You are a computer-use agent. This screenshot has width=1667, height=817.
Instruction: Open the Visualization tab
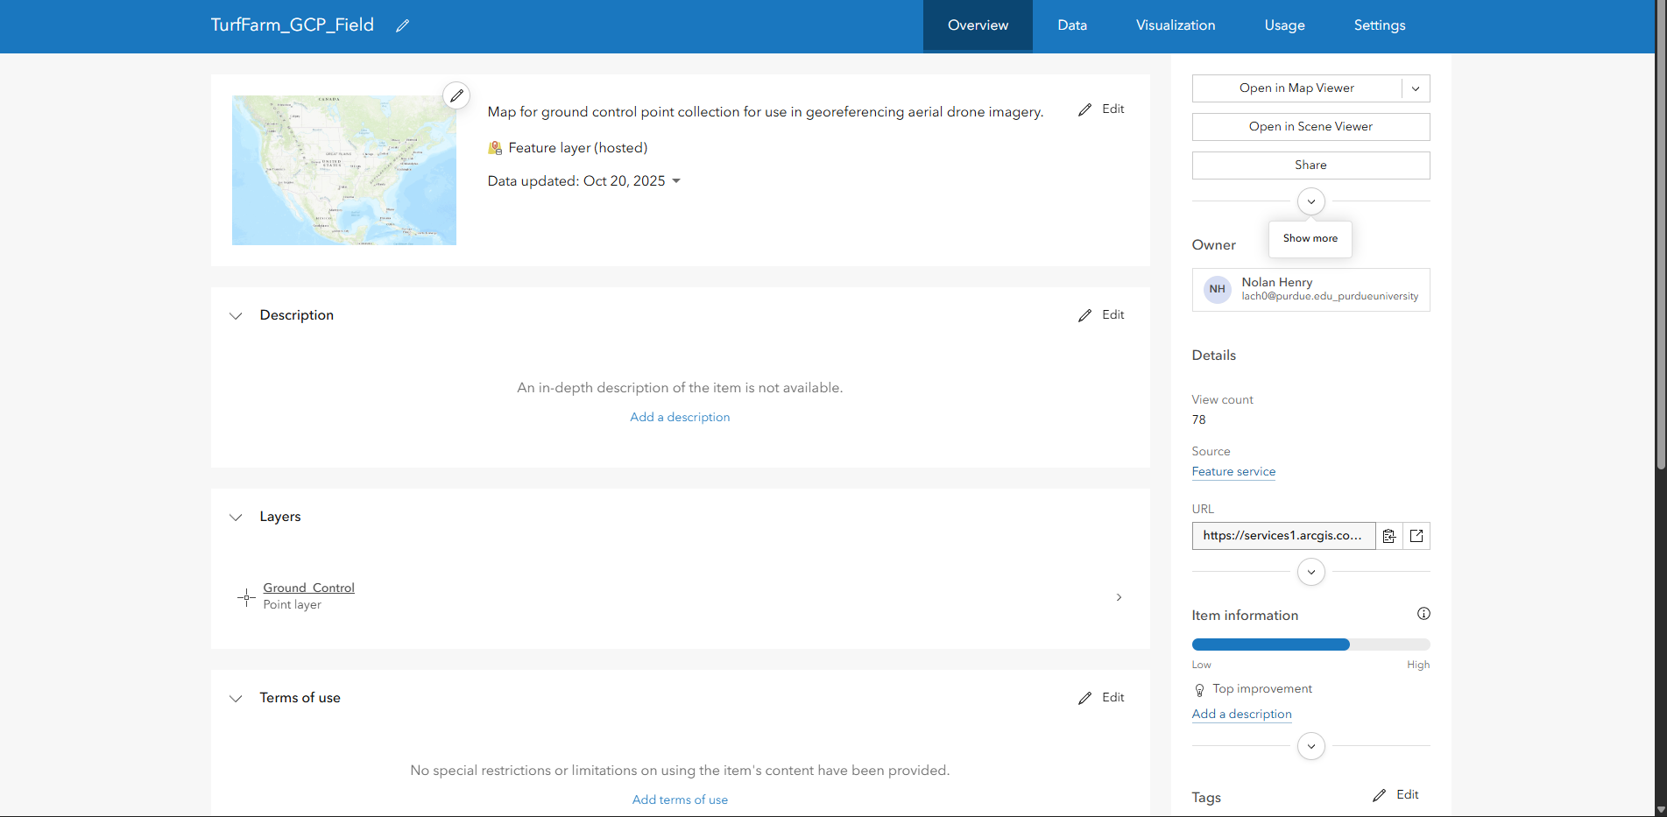[1176, 25]
